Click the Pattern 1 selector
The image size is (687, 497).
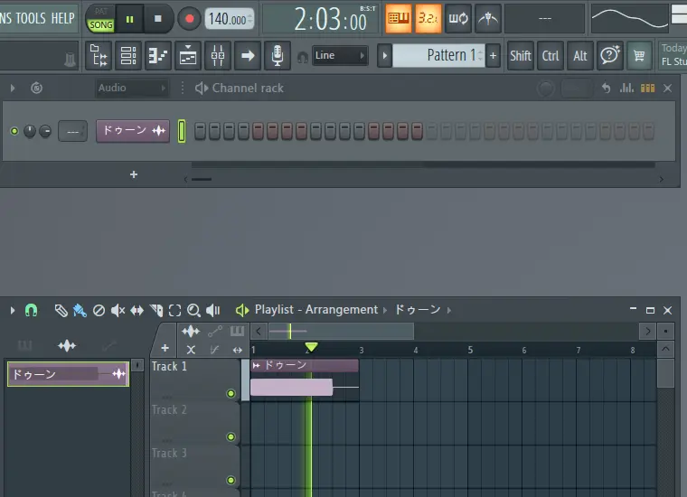[x=438, y=56]
